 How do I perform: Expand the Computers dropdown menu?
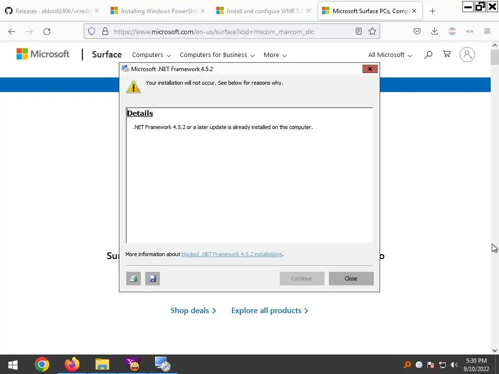(x=152, y=55)
